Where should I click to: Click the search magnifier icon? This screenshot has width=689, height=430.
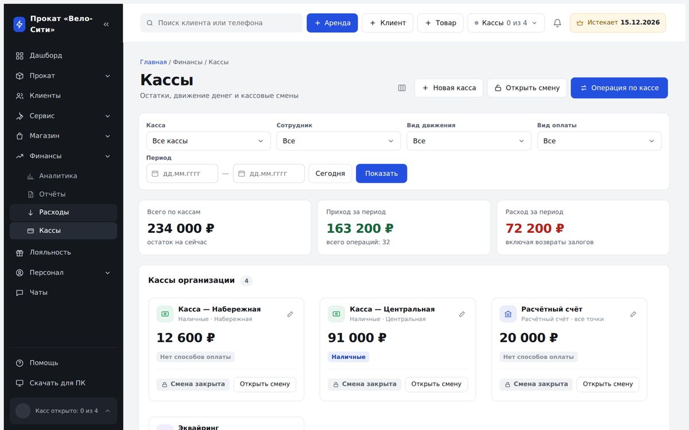tap(150, 23)
